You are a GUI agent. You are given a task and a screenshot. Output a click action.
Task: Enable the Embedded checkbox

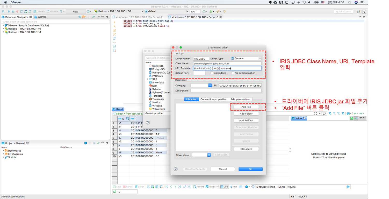tap(212, 73)
